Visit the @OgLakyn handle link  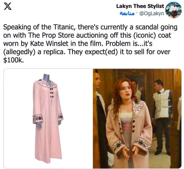point(152,14)
